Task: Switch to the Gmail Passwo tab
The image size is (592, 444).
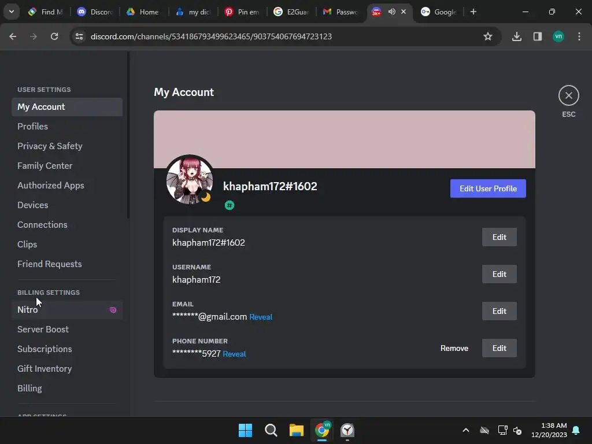Action: pos(341,12)
